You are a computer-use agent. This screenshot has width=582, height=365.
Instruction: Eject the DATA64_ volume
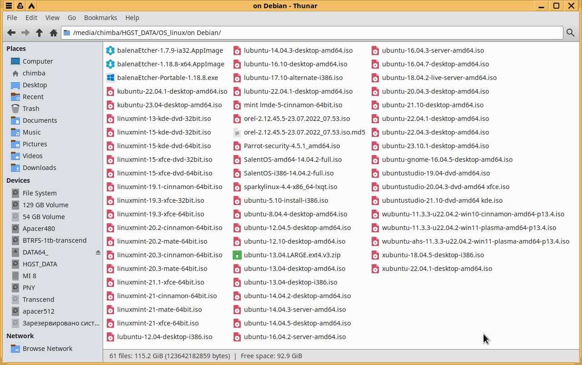pos(98,252)
